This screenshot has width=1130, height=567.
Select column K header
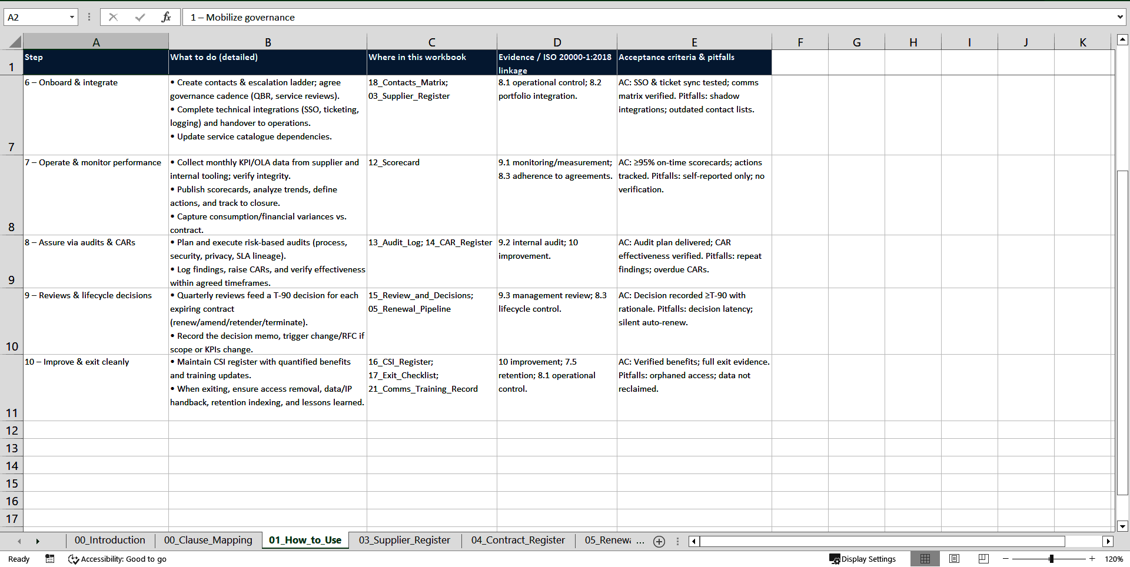[x=1083, y=42]
